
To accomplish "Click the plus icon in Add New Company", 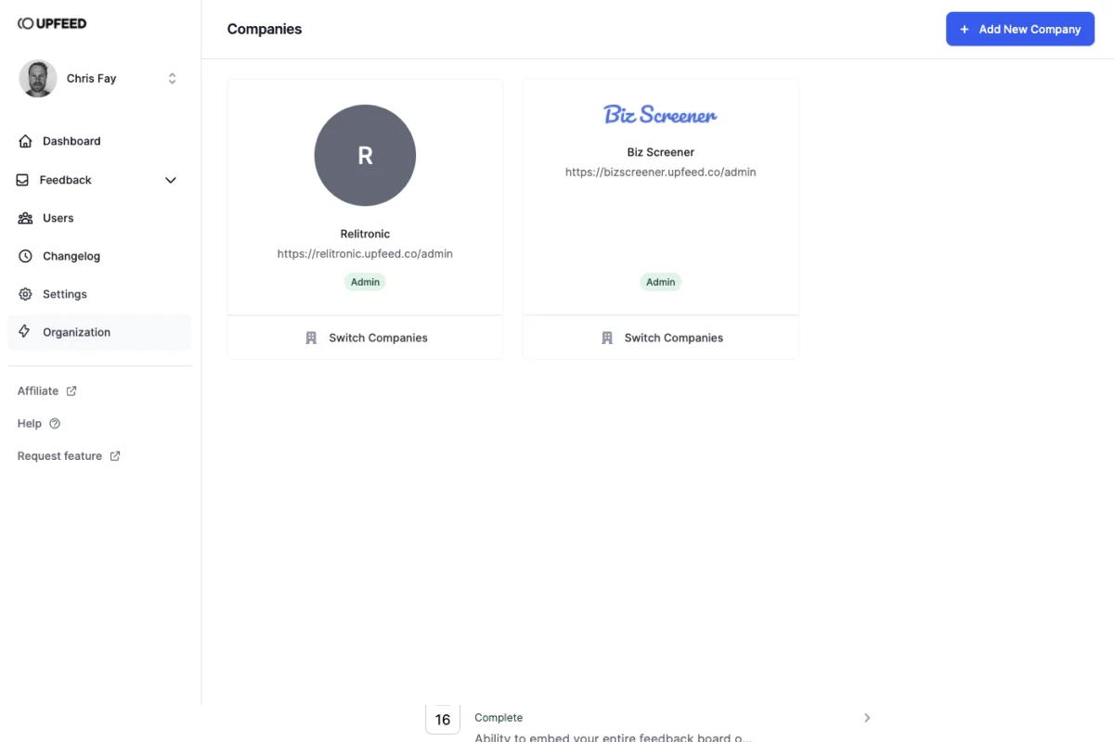I will click(965, 29).
